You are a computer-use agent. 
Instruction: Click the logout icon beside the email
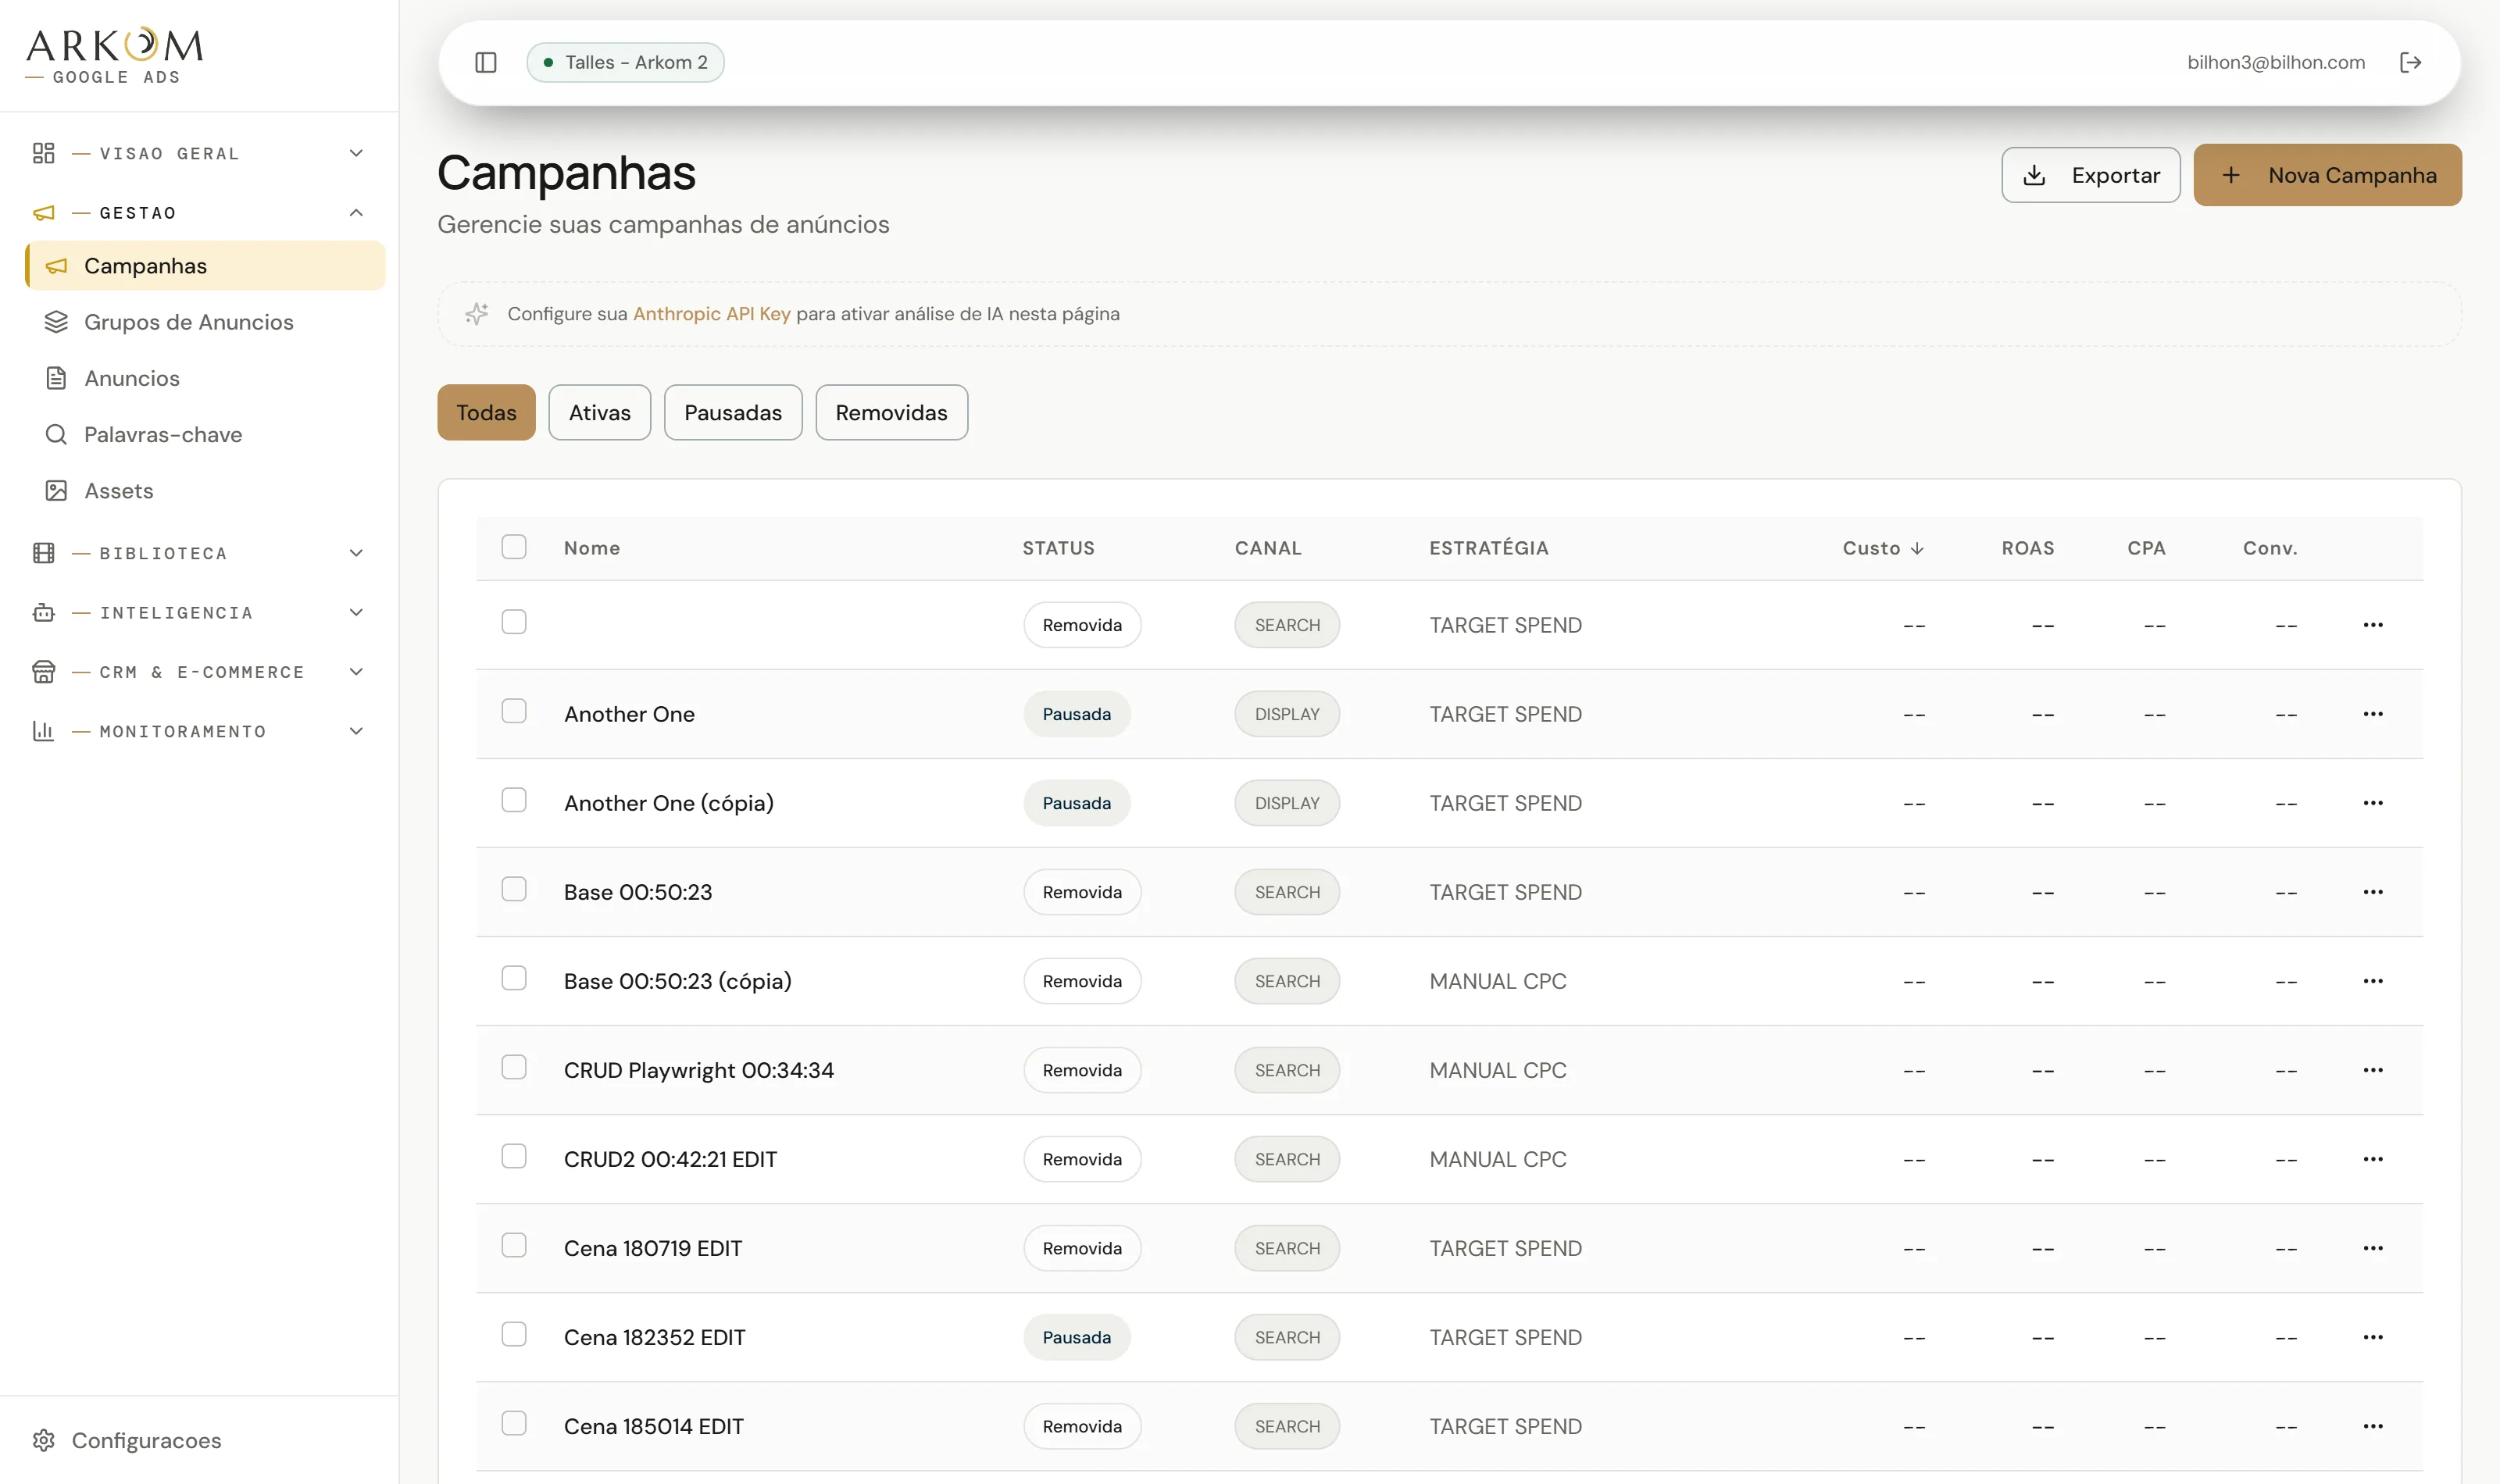pyautogui.click(x=2411, y=62)
